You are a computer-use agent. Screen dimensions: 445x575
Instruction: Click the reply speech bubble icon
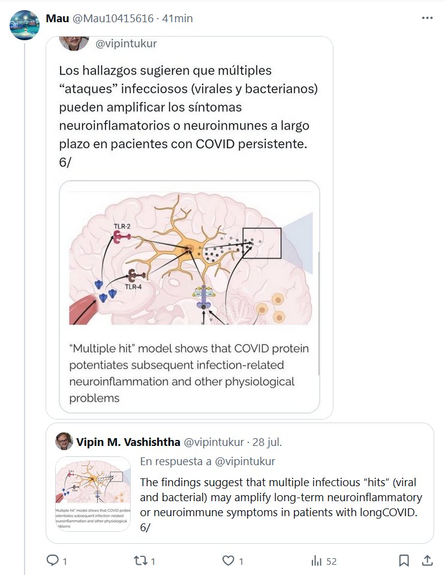pos(53,561)
